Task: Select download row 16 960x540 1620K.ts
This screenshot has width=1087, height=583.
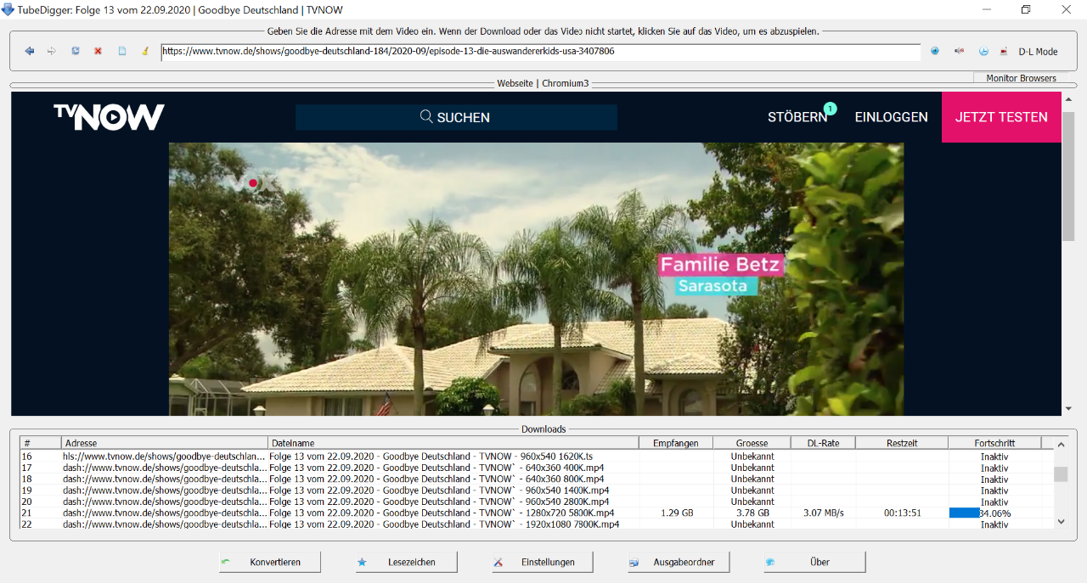Action: pyautogui.click(x=537, y=457)
